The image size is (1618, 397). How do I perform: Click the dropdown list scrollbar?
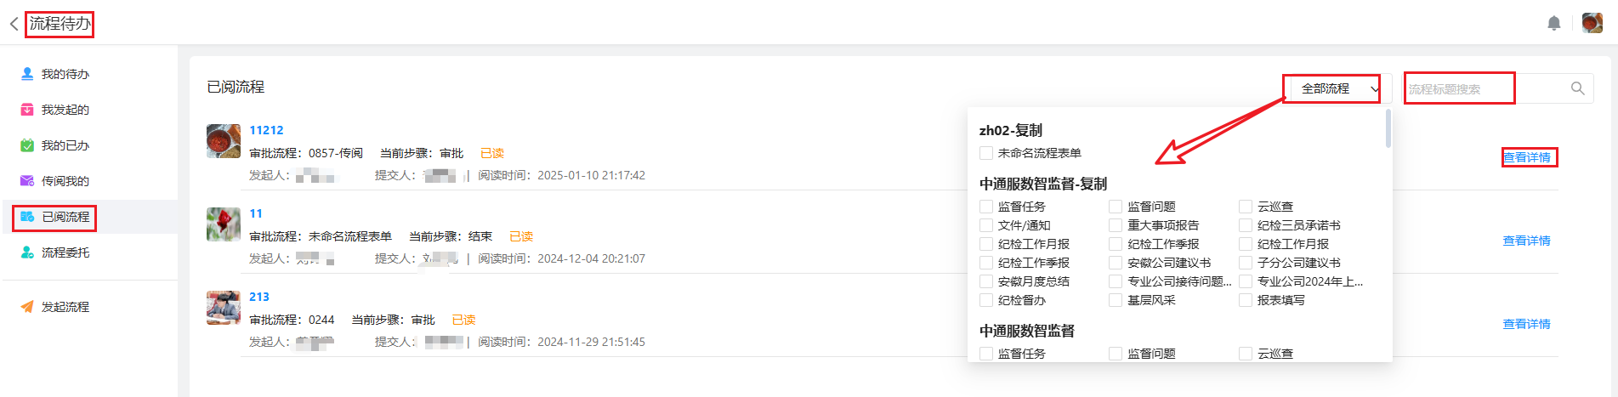1388,128
